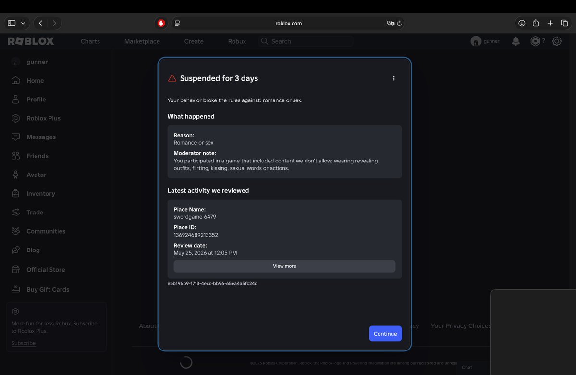Reload the page with refresh icon
Image resolution: width=576 pixels, height=375 pixels.
point(399,23)
